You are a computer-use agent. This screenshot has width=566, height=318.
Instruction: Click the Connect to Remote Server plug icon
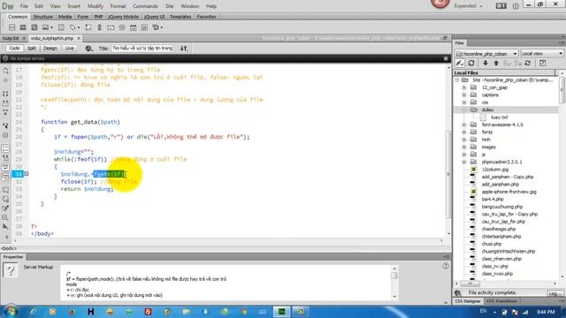click(x=459, y=63)
